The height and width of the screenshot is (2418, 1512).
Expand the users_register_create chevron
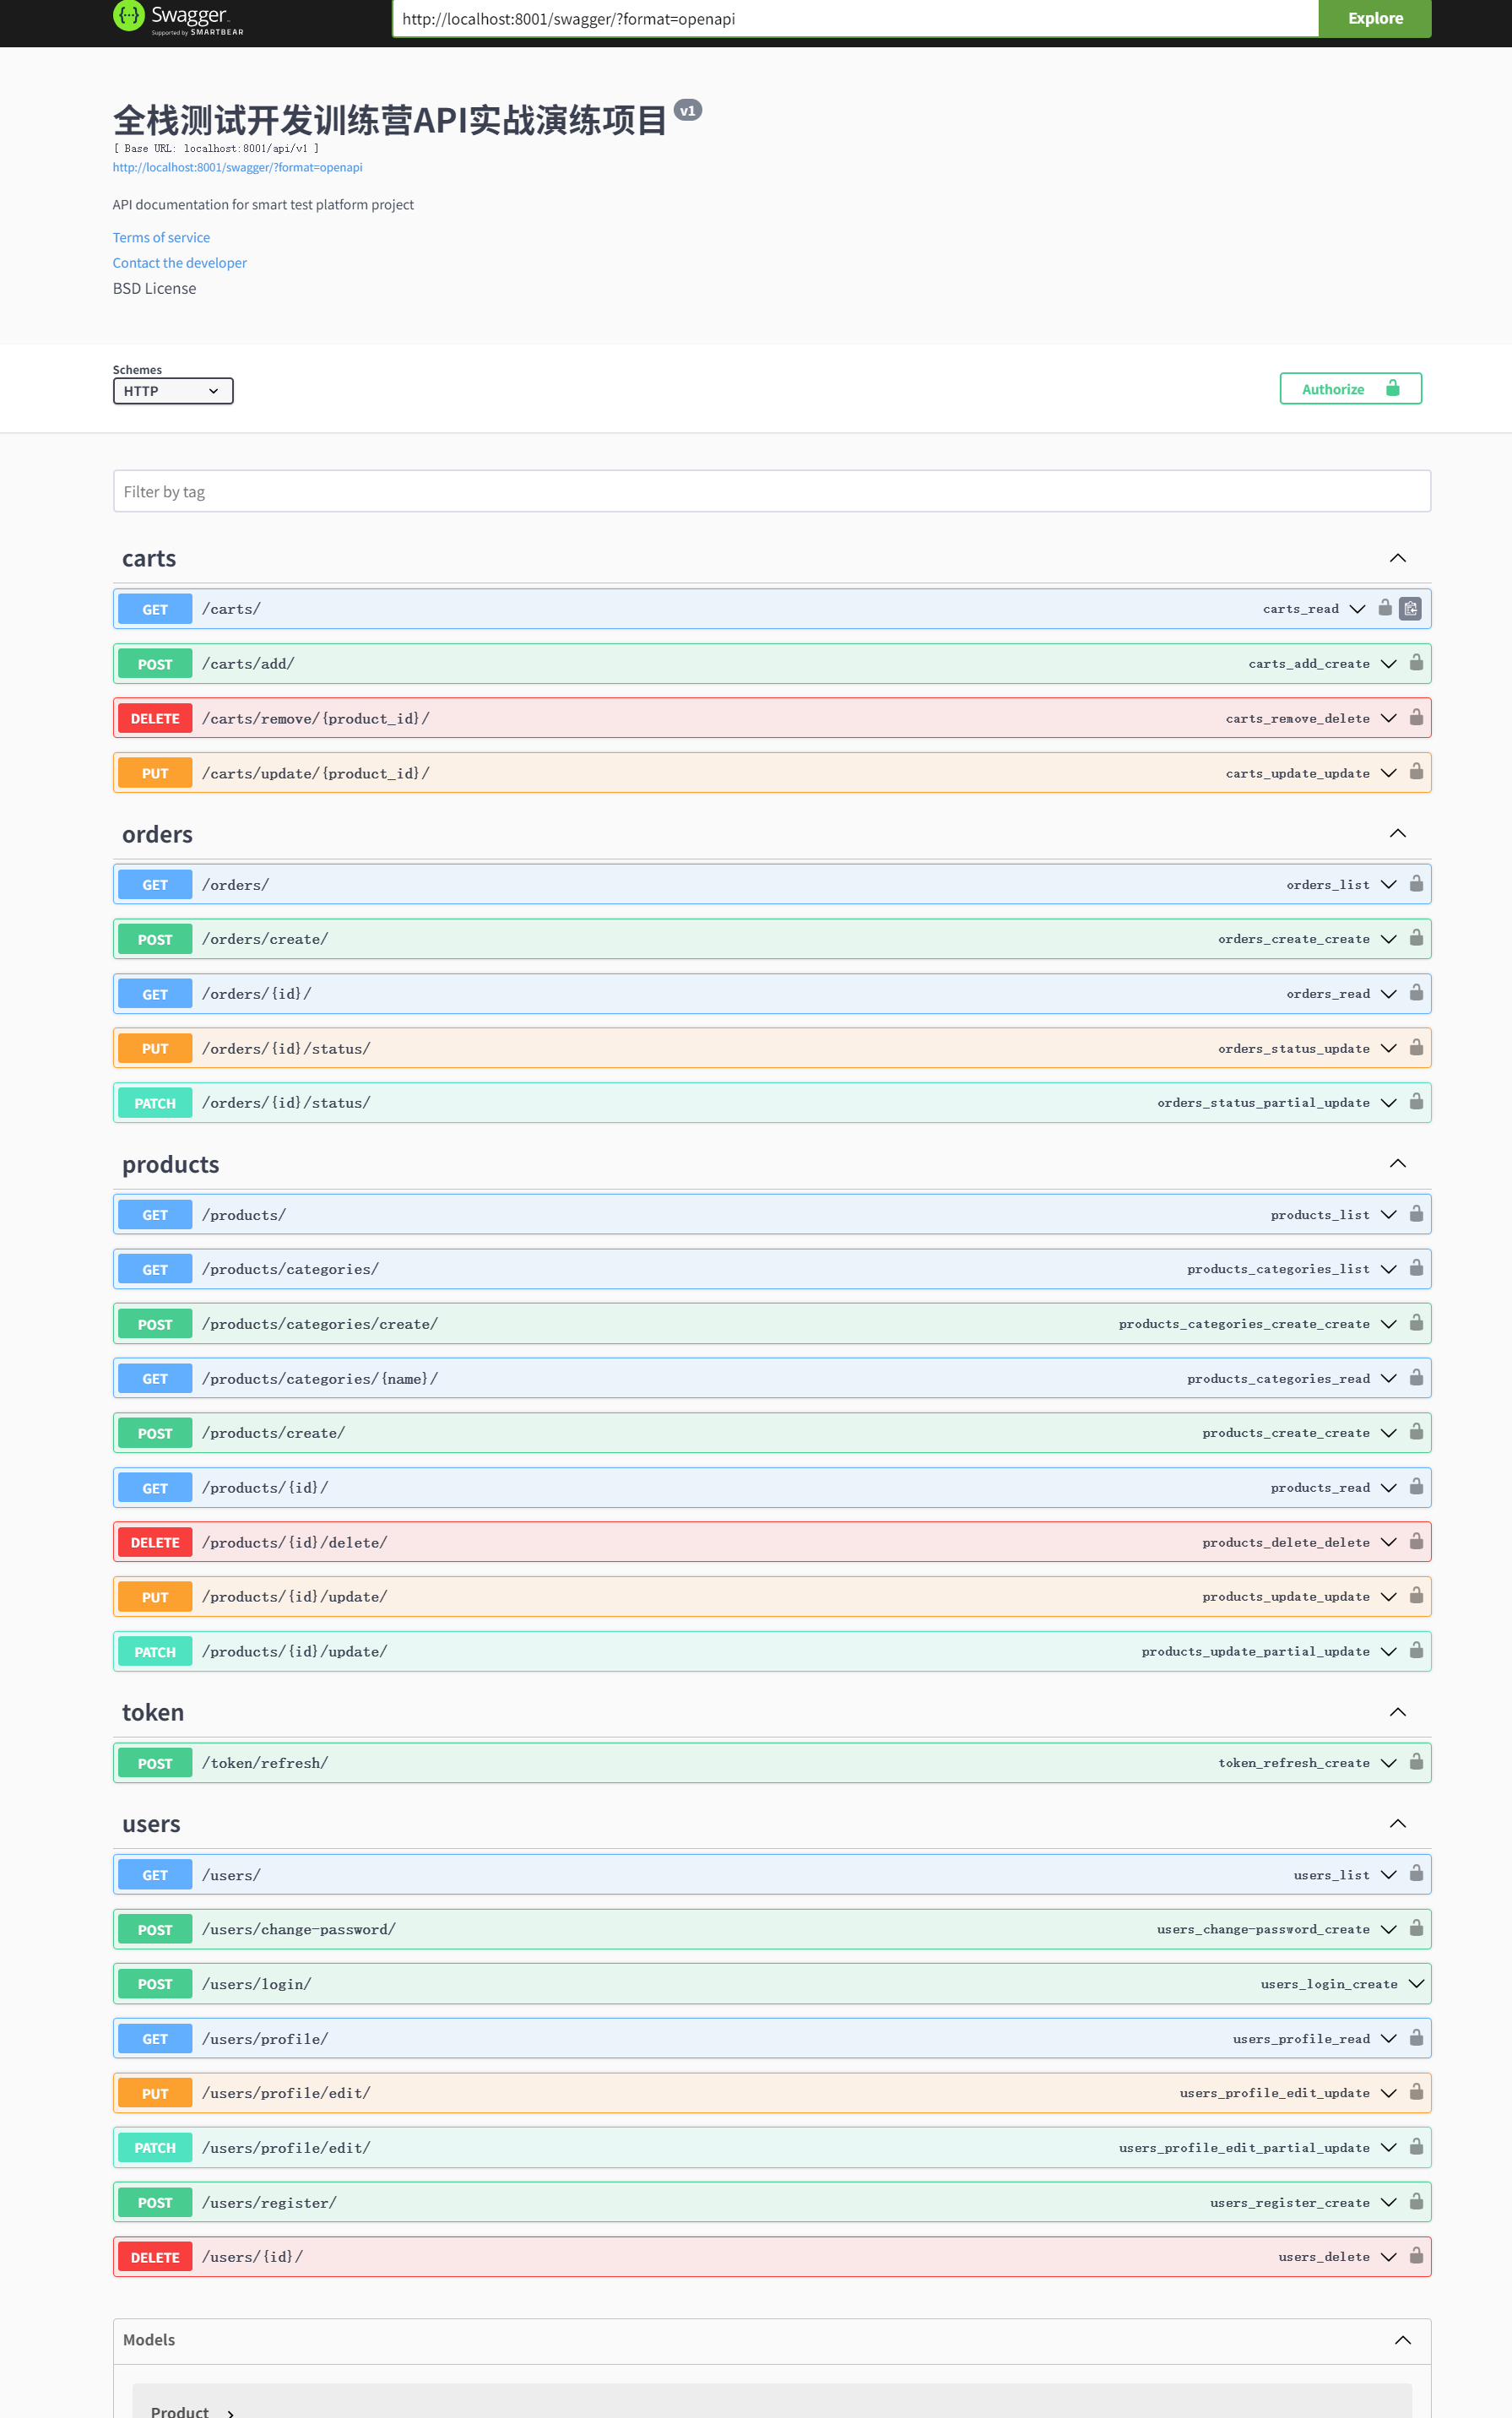point(1388,2202)
